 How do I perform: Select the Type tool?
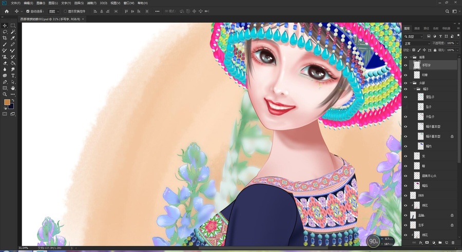pos(13,76)
